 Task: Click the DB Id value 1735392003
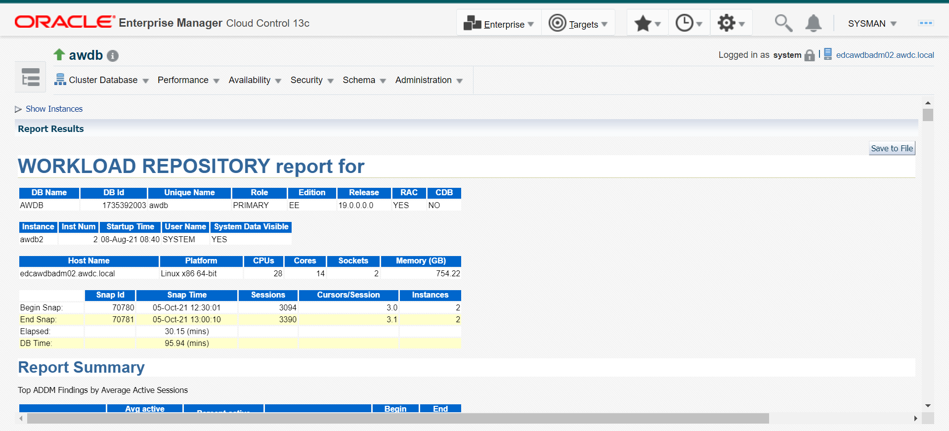pyautogui.click(x=124, y=205)
